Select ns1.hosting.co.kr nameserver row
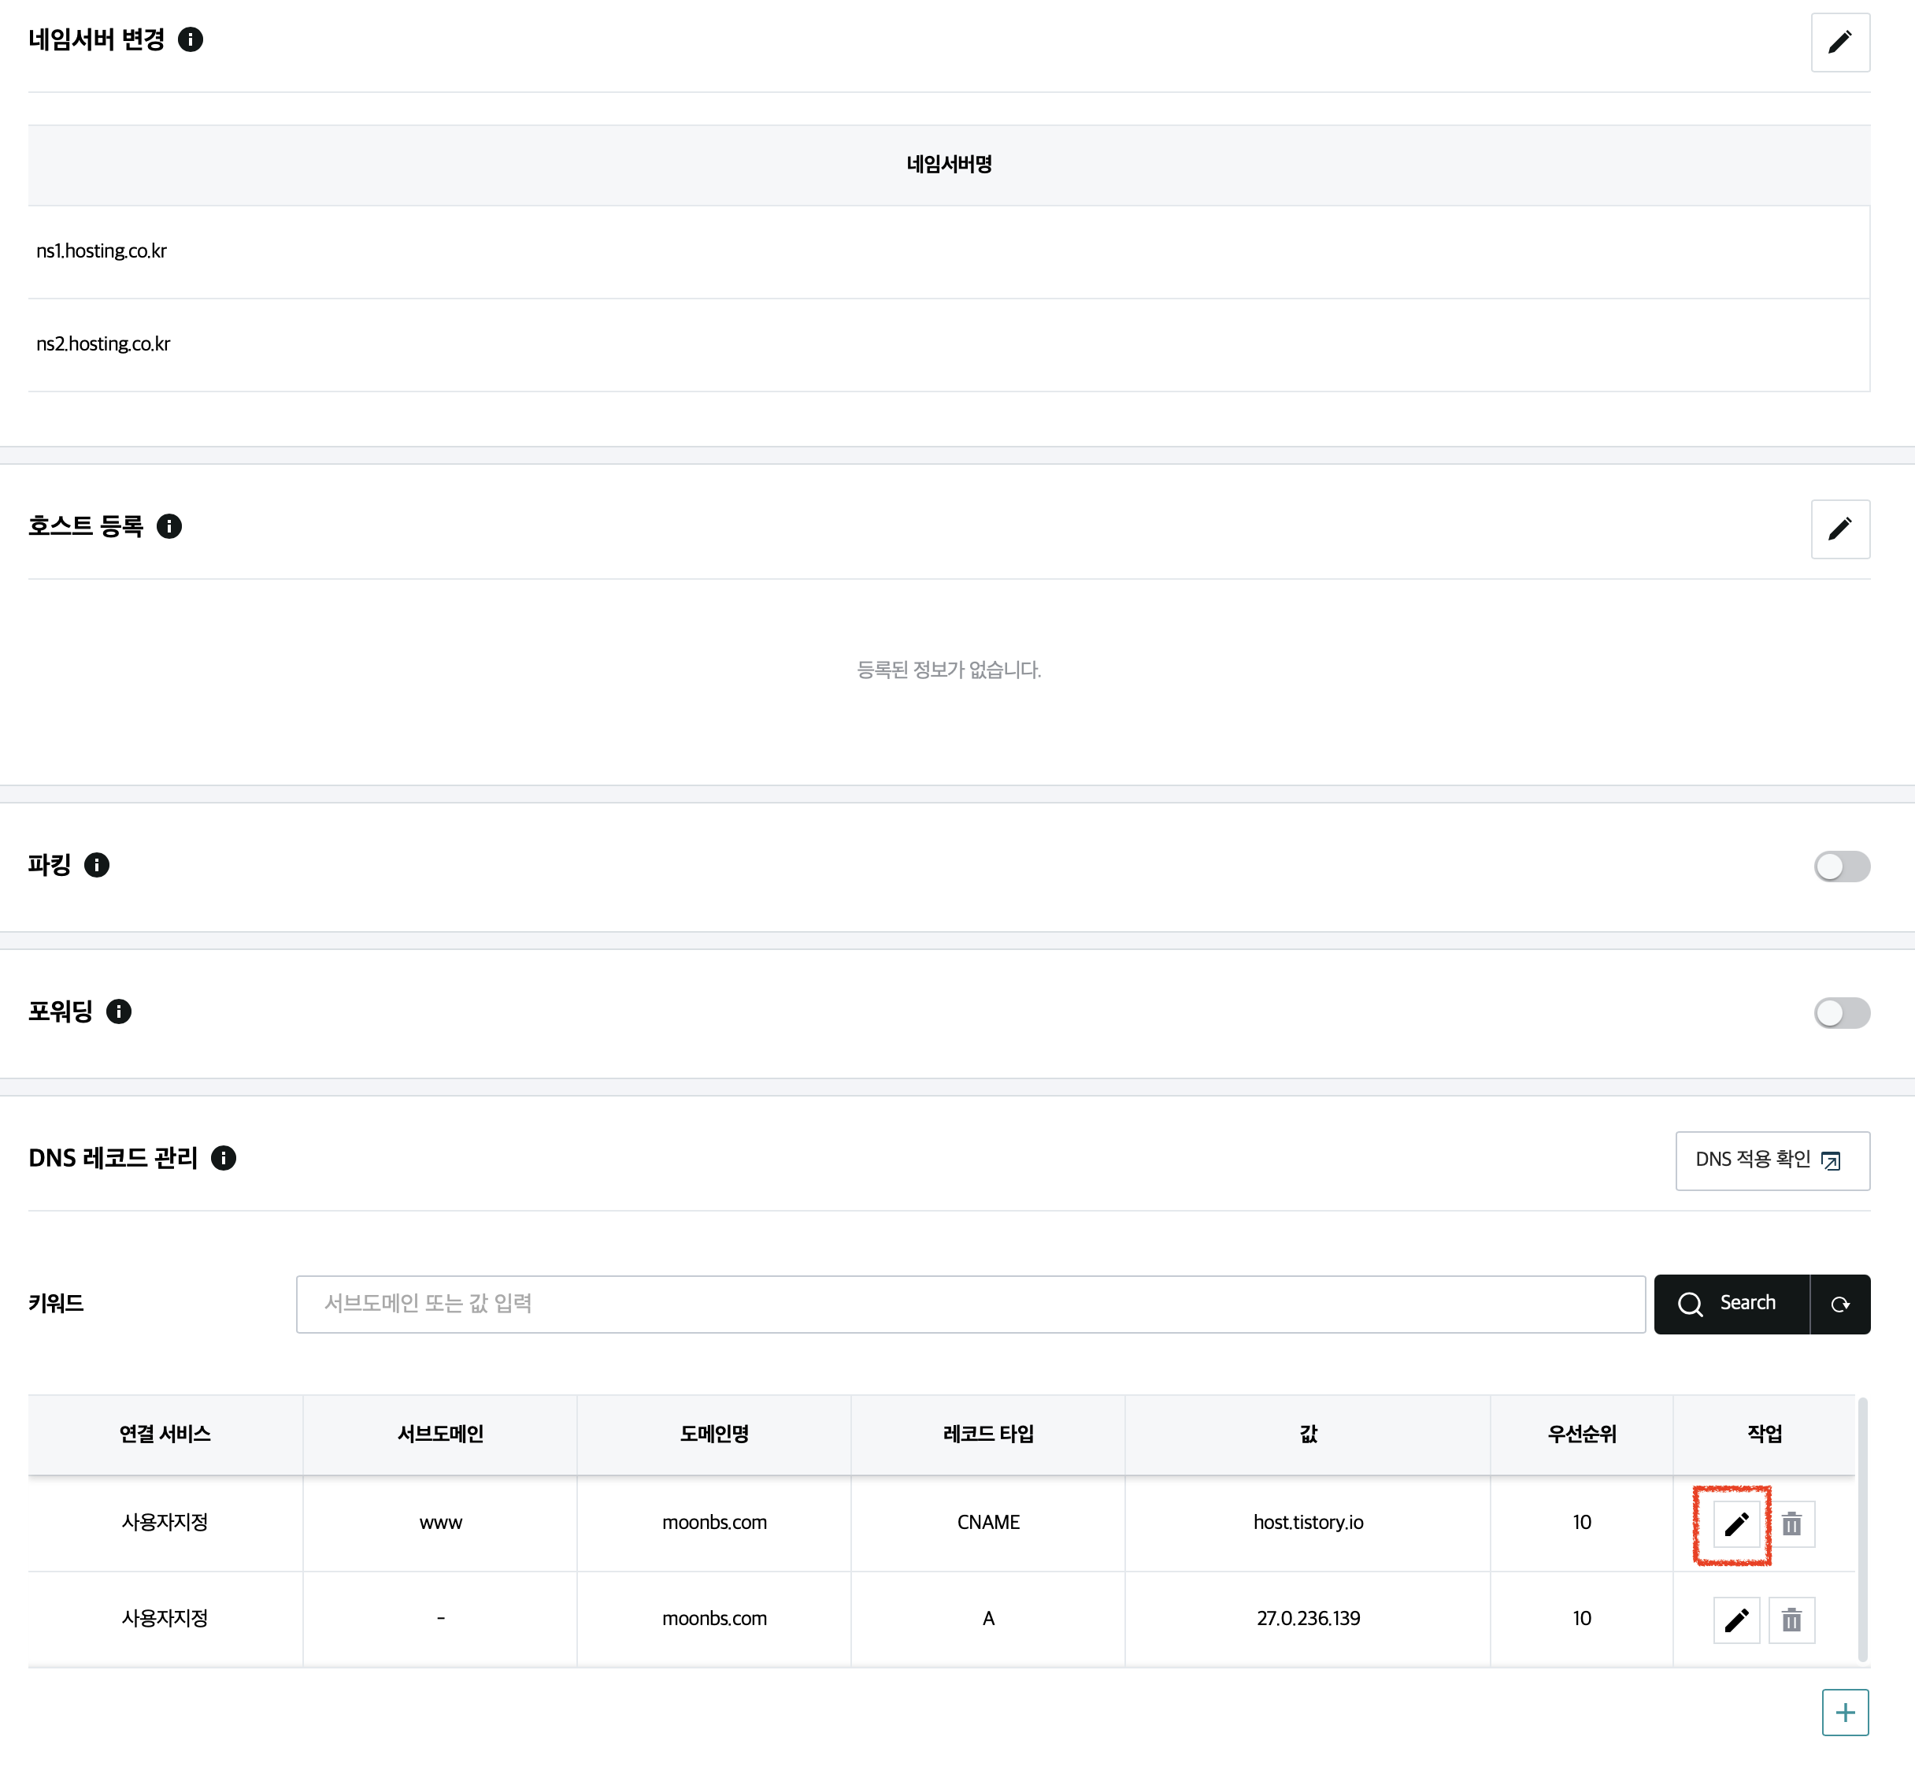Image resolution: width=1915 pixels, height=1774 pixels. [949, 251]
